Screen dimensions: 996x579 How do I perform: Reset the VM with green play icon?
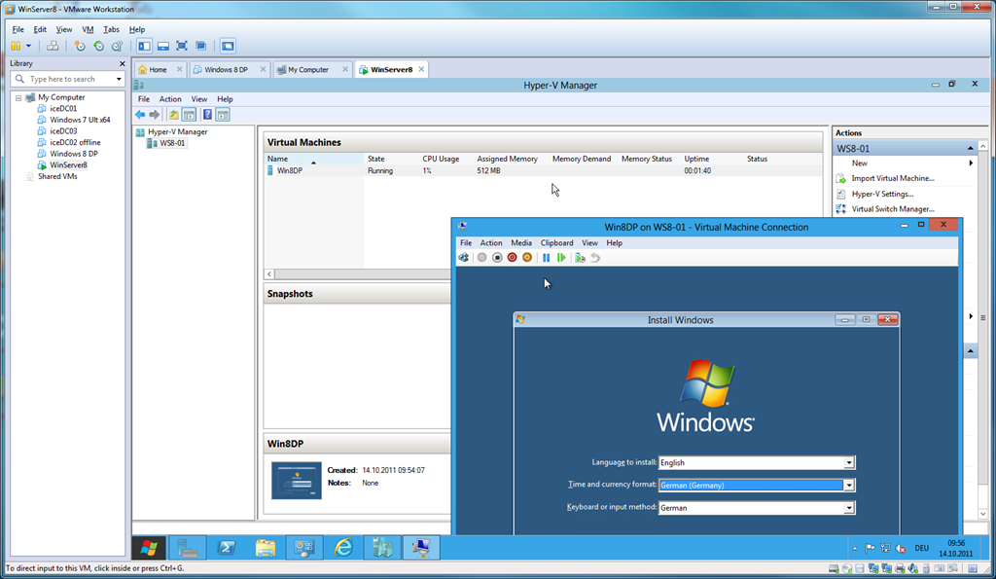coord(561,258)
